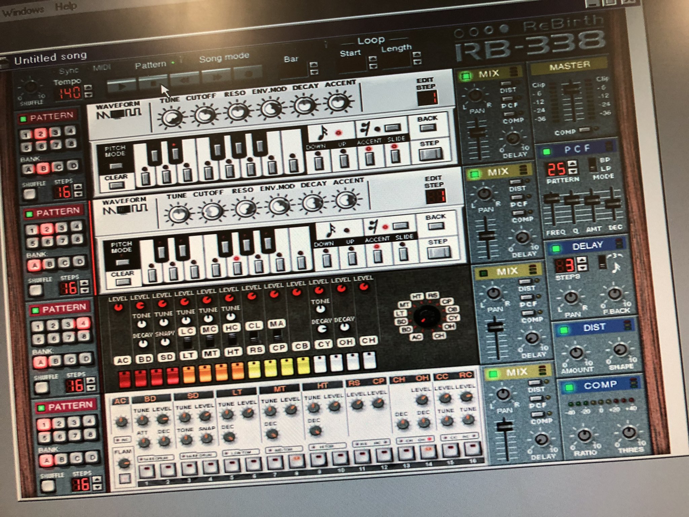The image size is (689, 517).
Task: Decrease Tempo with the down arrow
Action: [88, 96]
